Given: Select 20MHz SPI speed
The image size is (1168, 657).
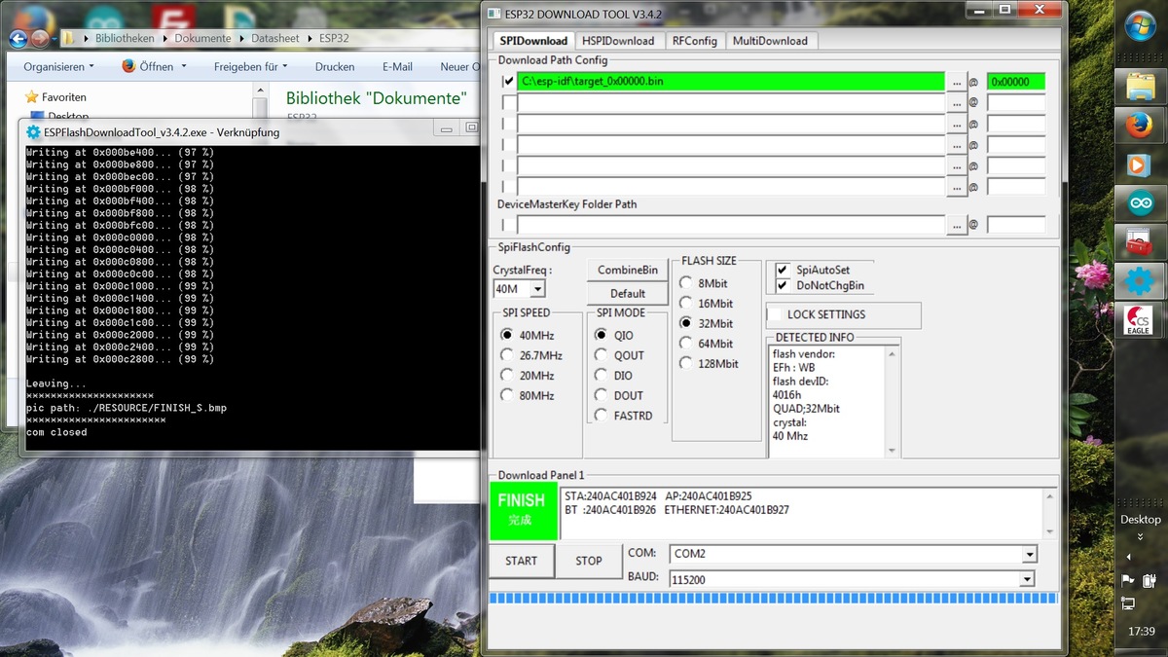Looking at the screenshot, I should (506, 376).
